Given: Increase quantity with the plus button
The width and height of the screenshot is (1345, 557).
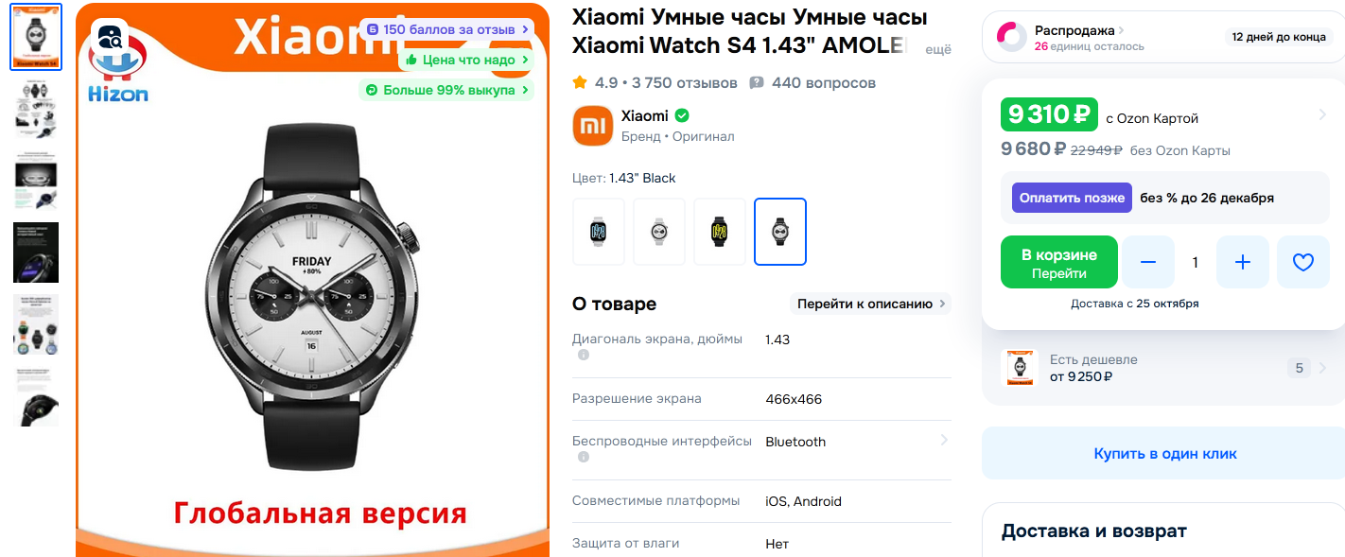Looking at the screenshot, I should pyautogui.click(x=1243, y=262).
